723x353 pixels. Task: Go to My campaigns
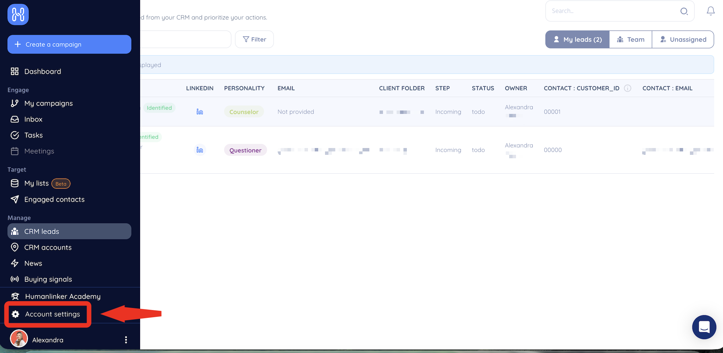[69, 103]
